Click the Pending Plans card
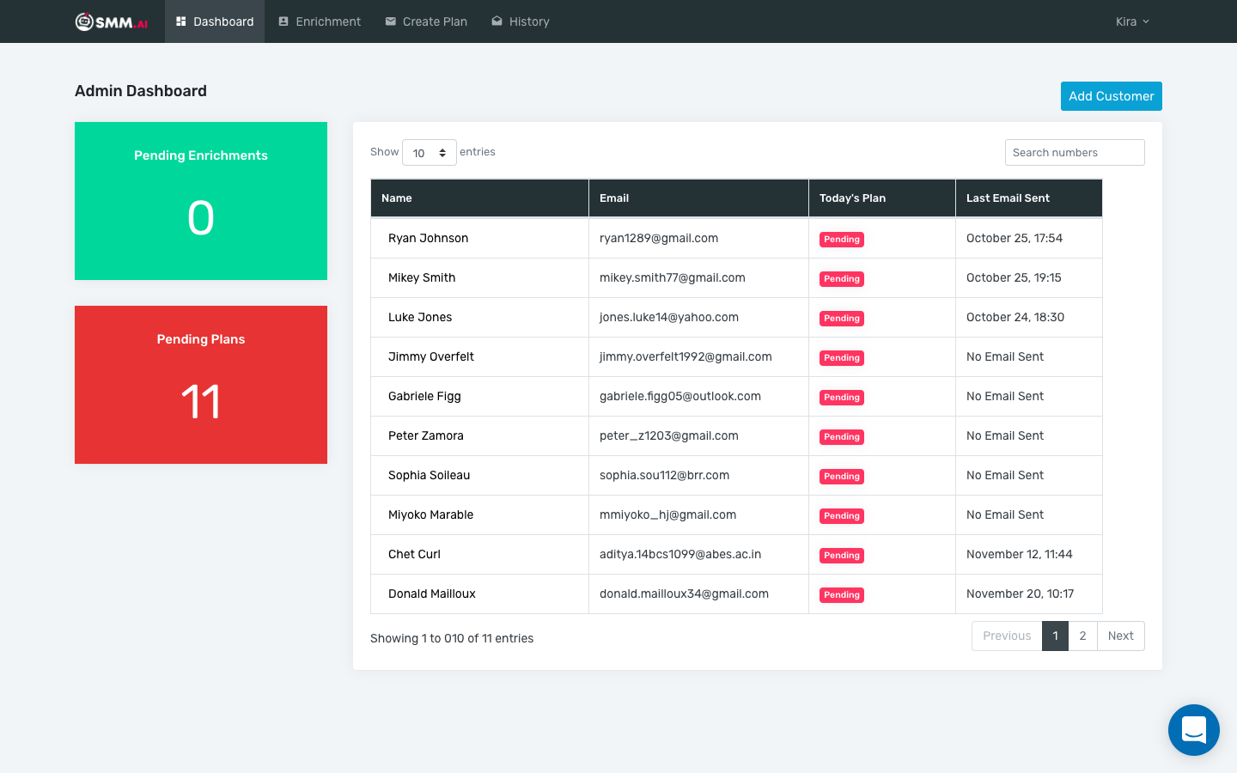The height and width of the screenshot is (773, 1237). coord(201,385)
